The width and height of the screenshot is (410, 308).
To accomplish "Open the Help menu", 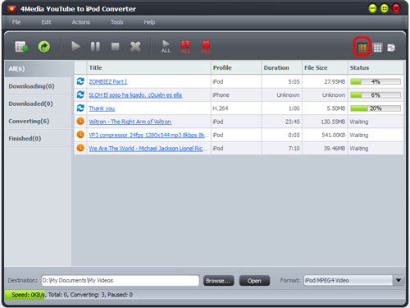I will coord(149,22).
